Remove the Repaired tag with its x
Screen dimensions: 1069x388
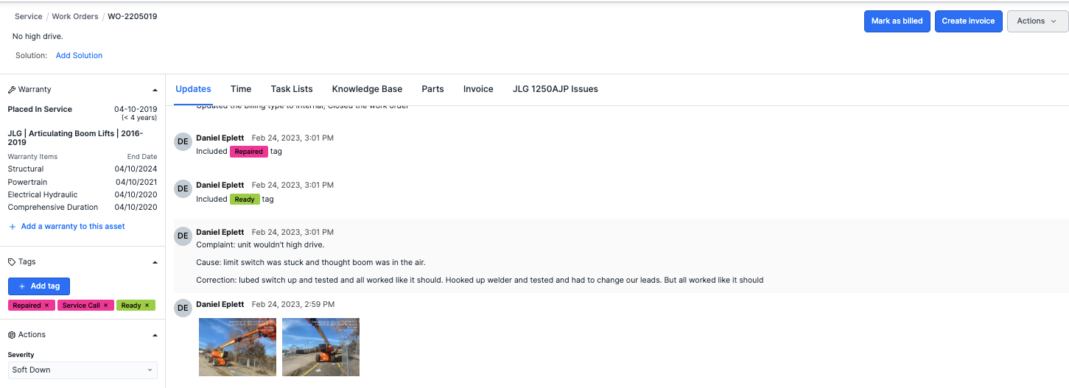46,306
